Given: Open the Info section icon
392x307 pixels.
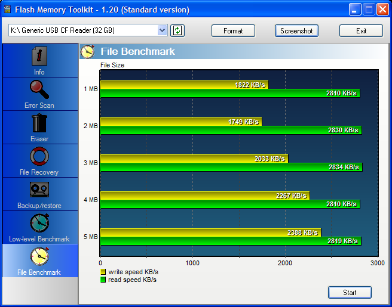Looking at the screenshot, I should tap(39, 57).
